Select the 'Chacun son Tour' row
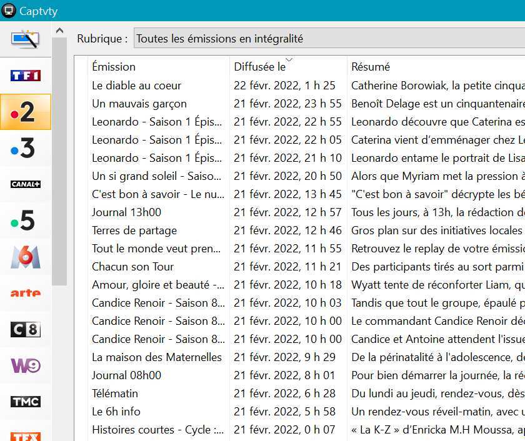The width and height of the screenshot is (525, 441). [299, 267]
